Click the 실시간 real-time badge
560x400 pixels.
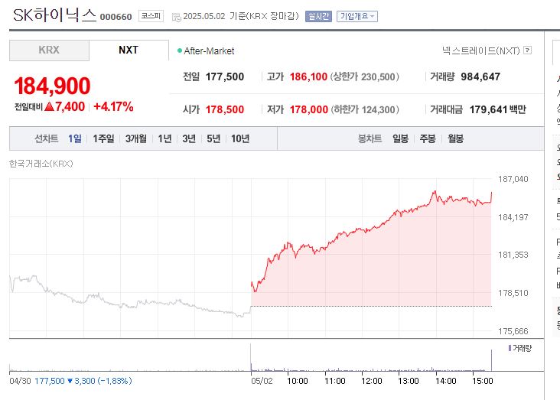[x=318, y=17]
